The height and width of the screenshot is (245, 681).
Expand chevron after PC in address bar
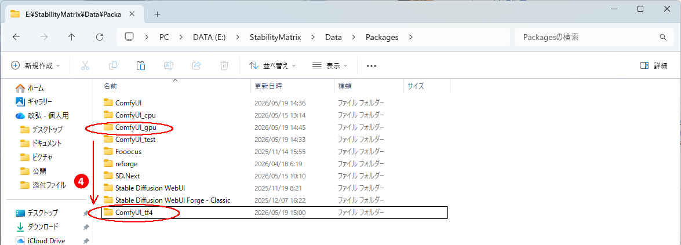[x=181, y=37]
